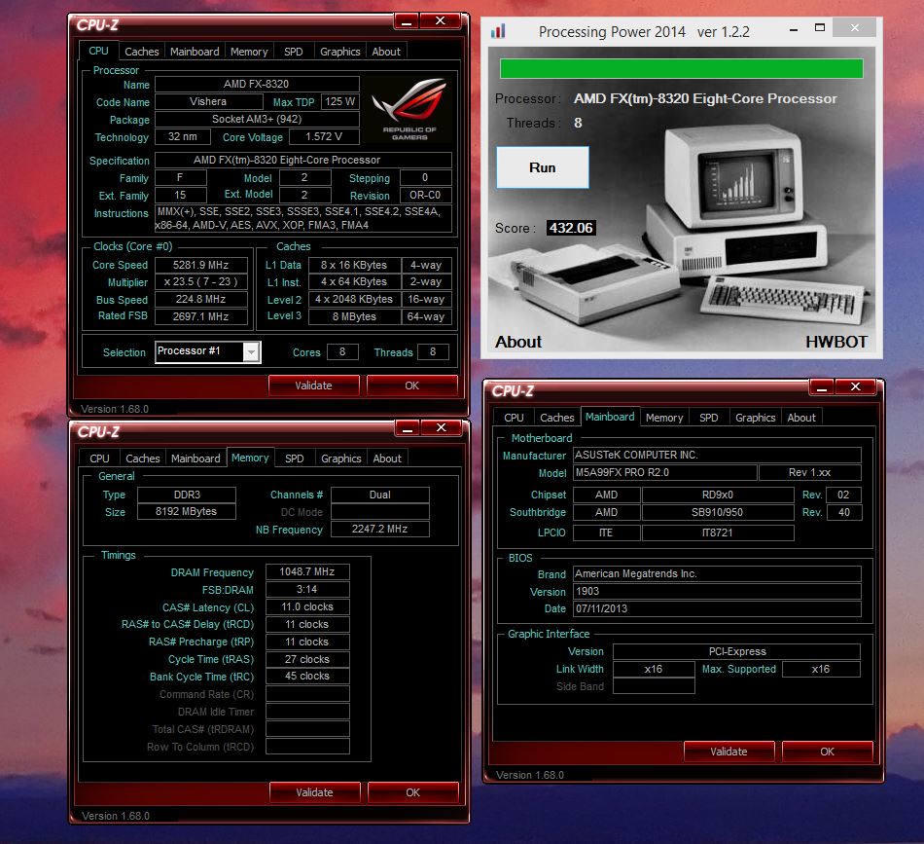Viewport: 924px width, 844px height.
Task: Click the green progress bar in Processing Power
Action: (681, 68)
